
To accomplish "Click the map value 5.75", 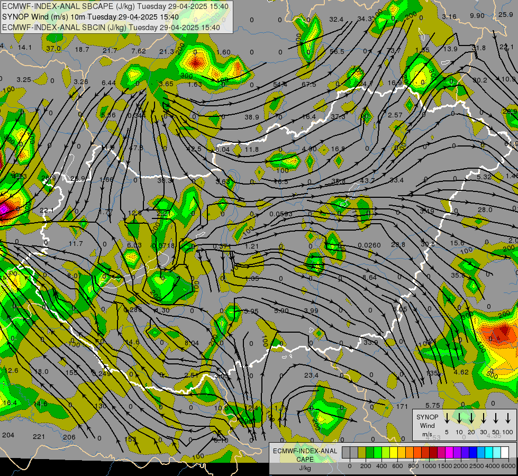I will click(433, 405).
